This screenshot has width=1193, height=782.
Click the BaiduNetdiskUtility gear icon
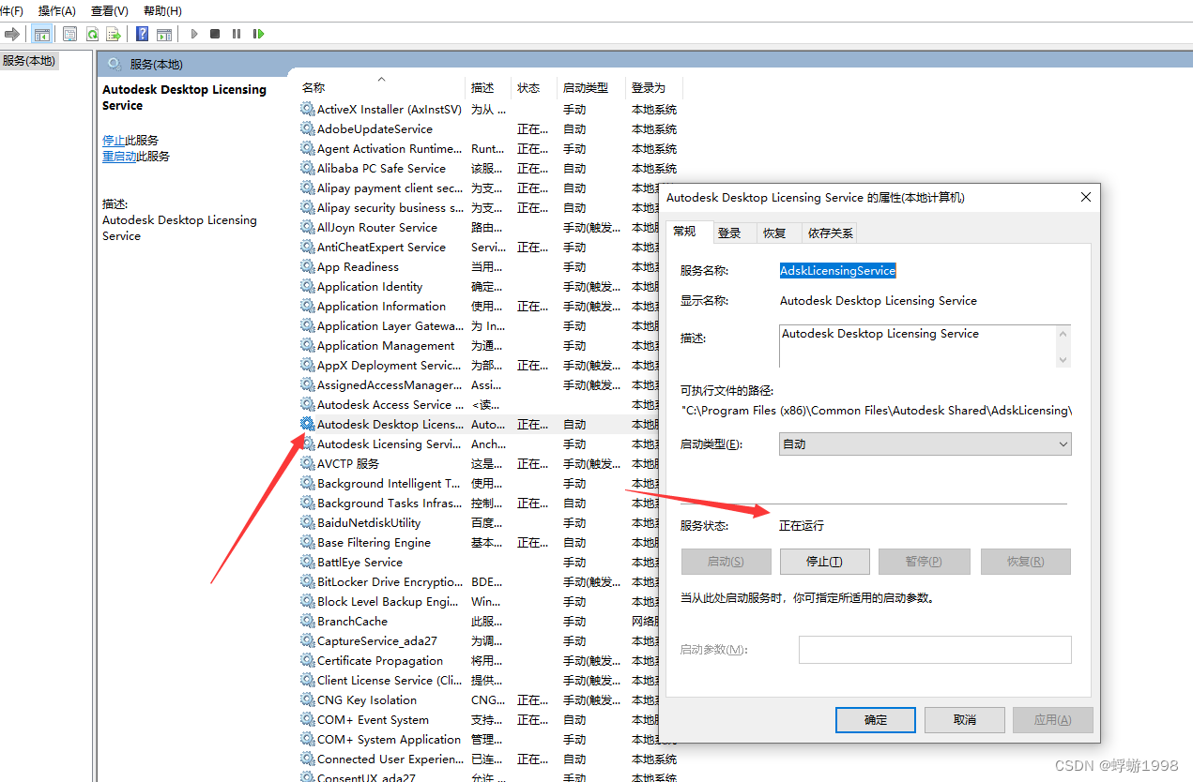tap(308, 522)
